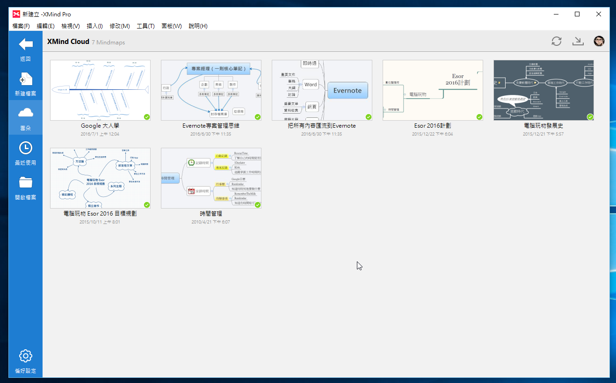Image resolution: width=616 pixels, height=383 pixels.
Task: Open 偏好設定 gear icon
Action: [25, 356]
